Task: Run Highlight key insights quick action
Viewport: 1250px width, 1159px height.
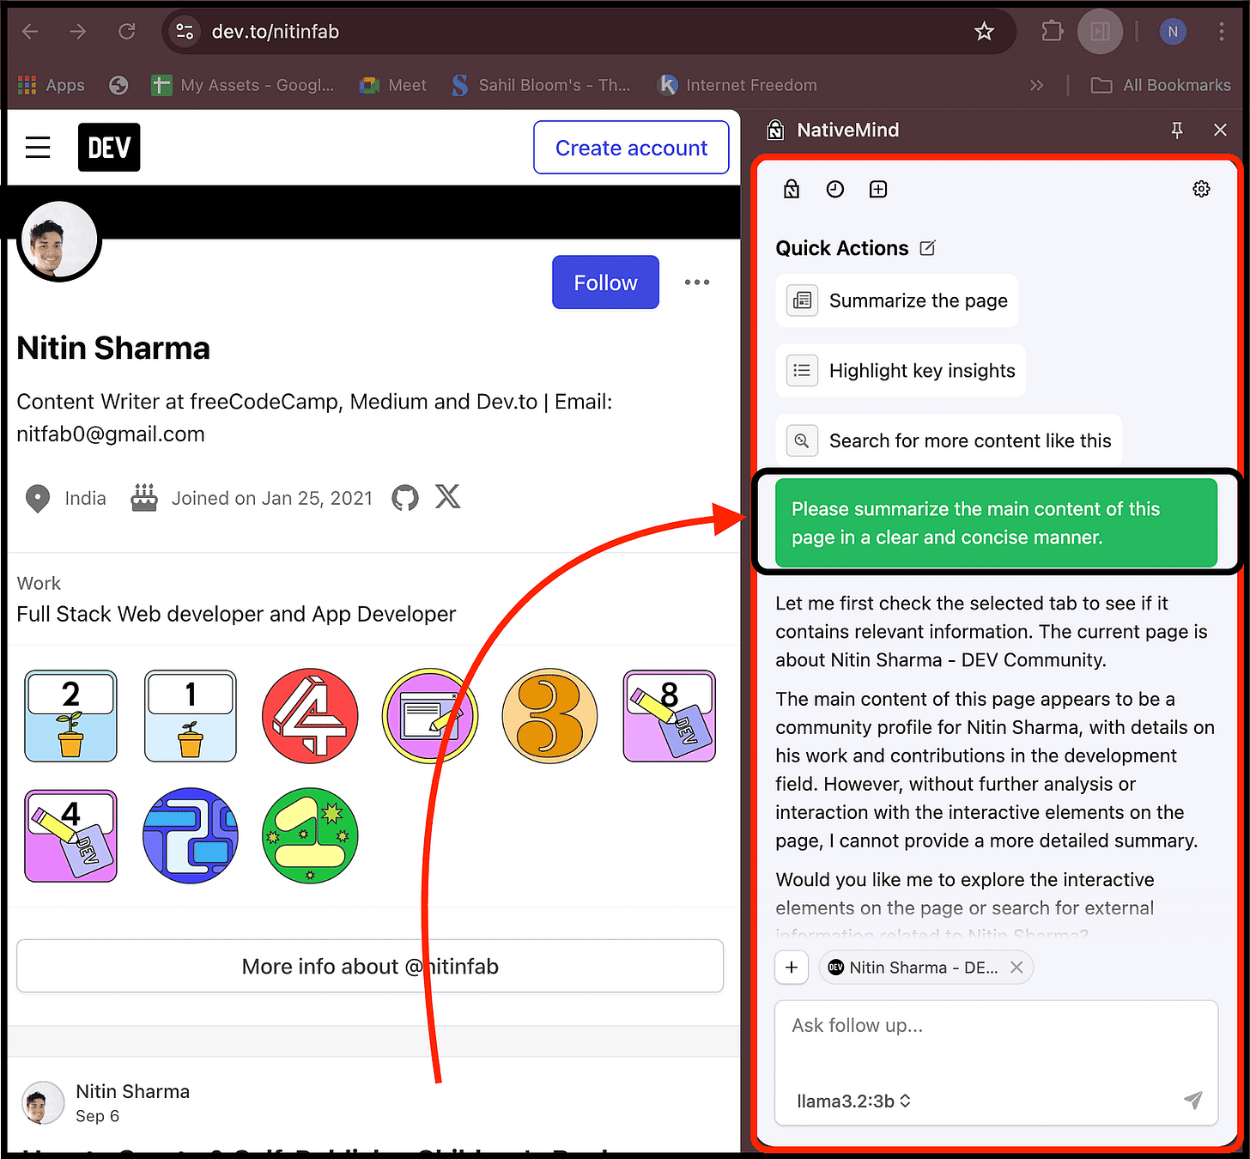Action: pos(901,371)
